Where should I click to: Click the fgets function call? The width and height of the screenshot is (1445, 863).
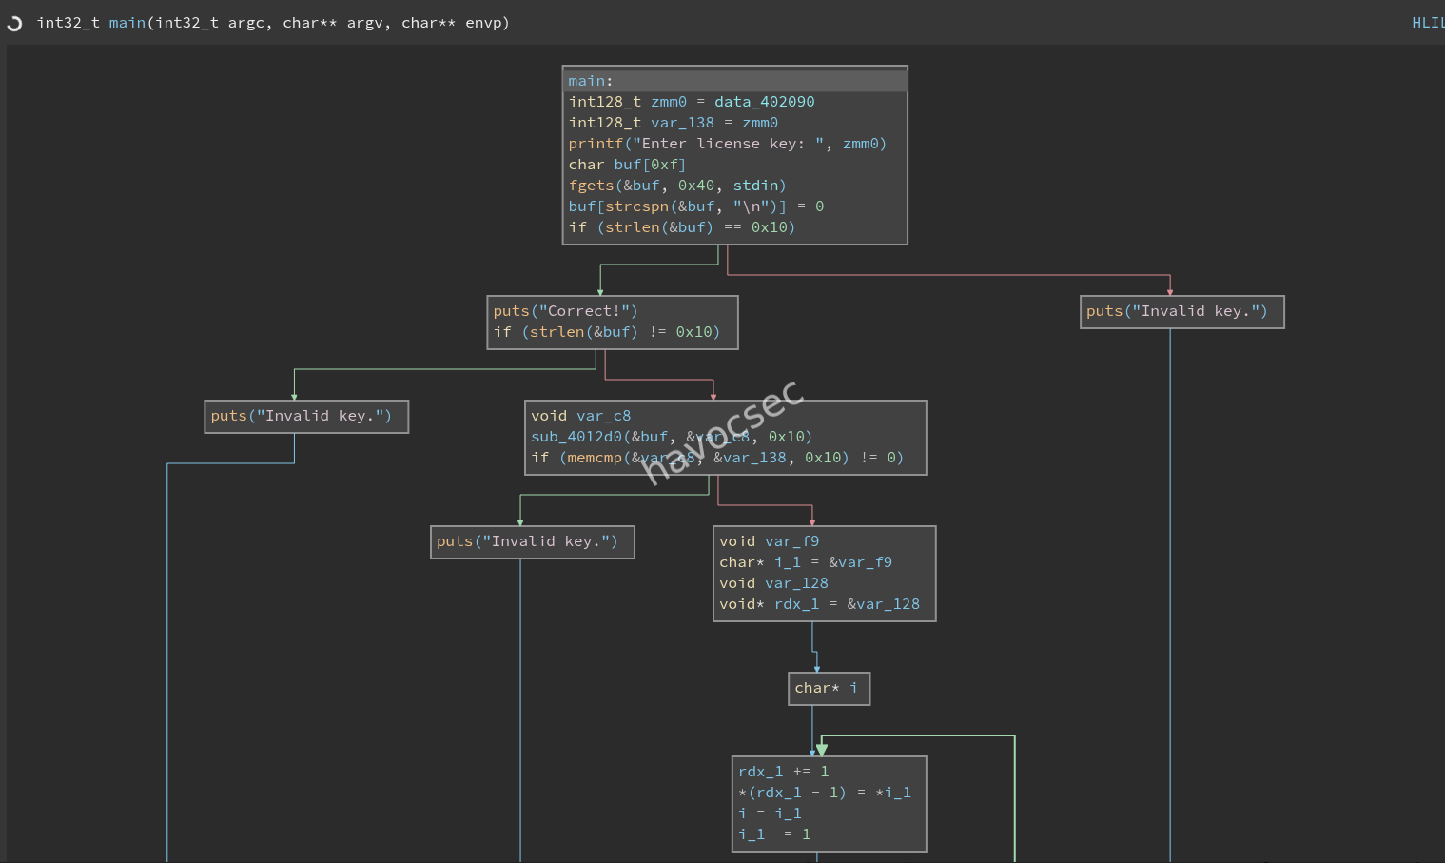[591, 186]
